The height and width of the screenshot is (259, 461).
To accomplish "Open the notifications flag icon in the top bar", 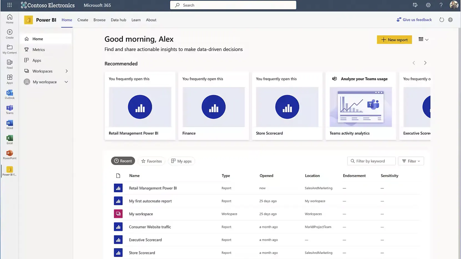I will point(415,5).
